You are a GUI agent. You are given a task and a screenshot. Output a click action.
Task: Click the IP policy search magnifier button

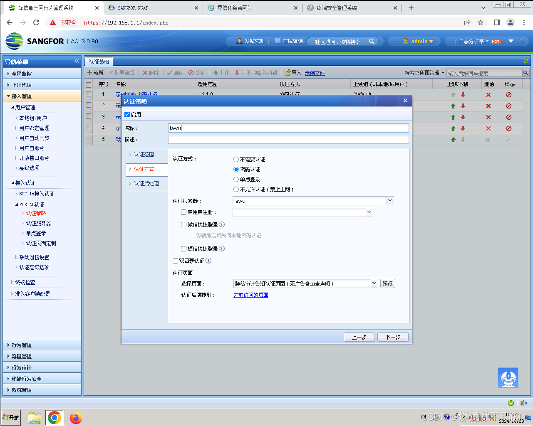(526, 73)
